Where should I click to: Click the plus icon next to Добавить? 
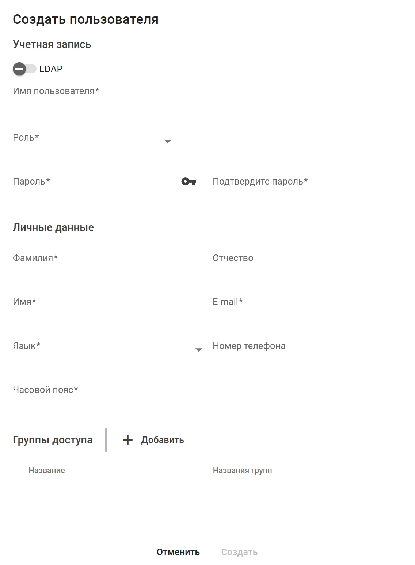(128, 440)
